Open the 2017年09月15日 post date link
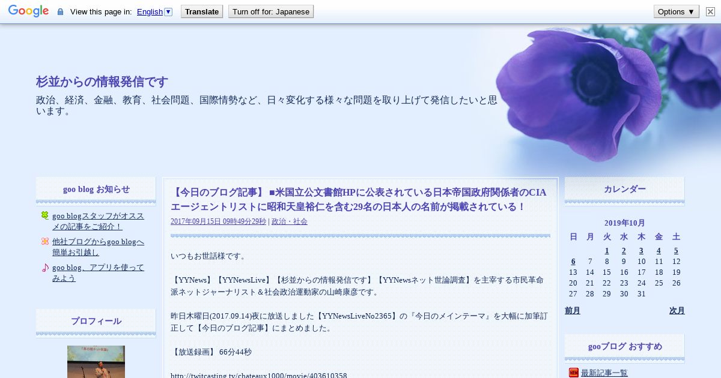The width and height of the screenshot is (721, 378). pos(218,221)
